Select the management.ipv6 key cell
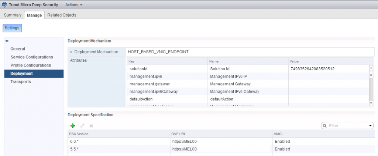 167,77
